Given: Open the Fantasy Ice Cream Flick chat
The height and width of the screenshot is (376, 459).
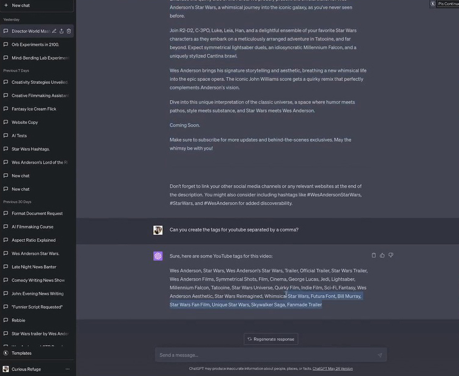Looking at the screenshot, I should tap(37, 109).
